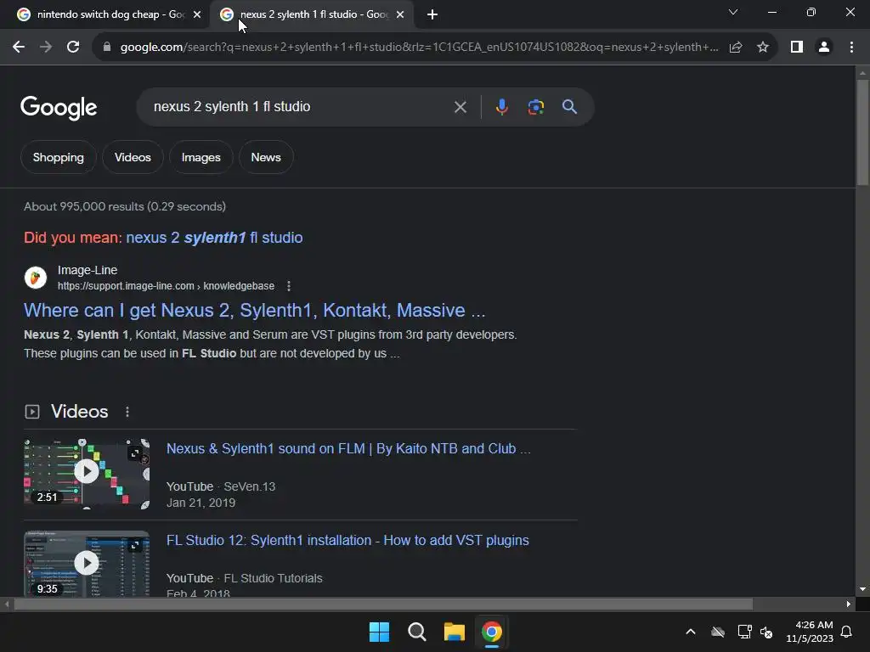This screenshot has width=870, height=652.
Task: Open the Windows Start menu
Action: point(380,632)
